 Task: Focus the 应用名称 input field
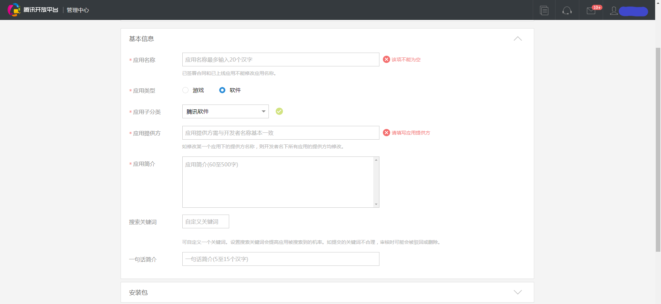point(281,59)
